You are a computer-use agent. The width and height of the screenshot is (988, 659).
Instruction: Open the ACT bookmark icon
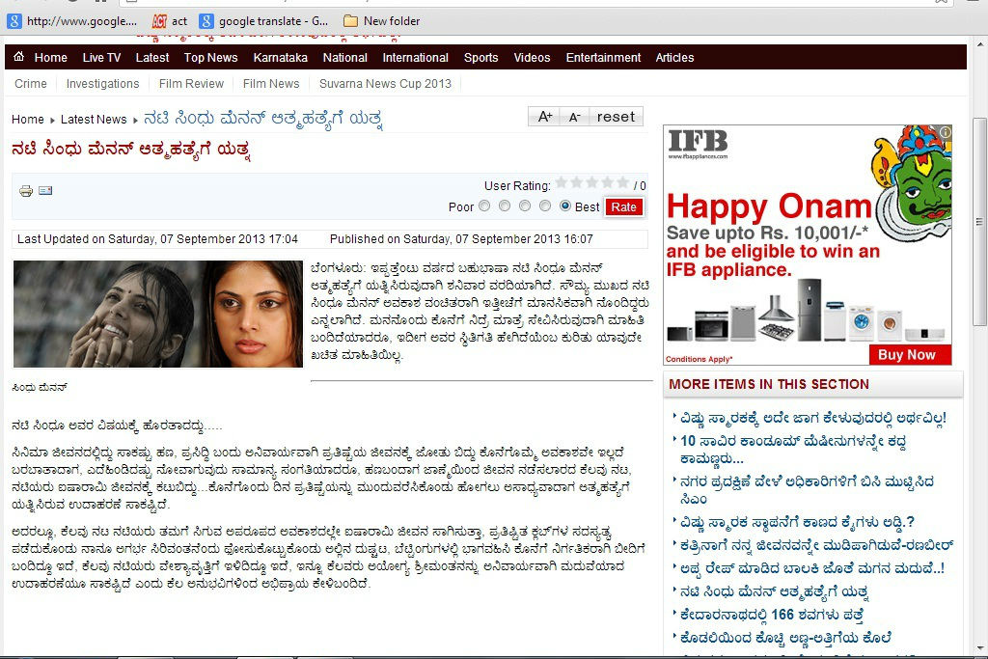[159, 20]
